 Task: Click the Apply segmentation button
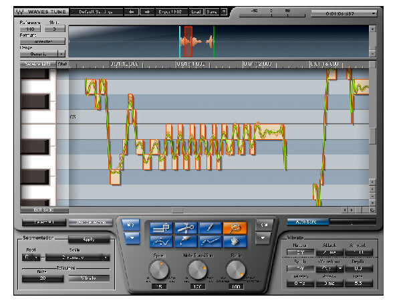89,239
